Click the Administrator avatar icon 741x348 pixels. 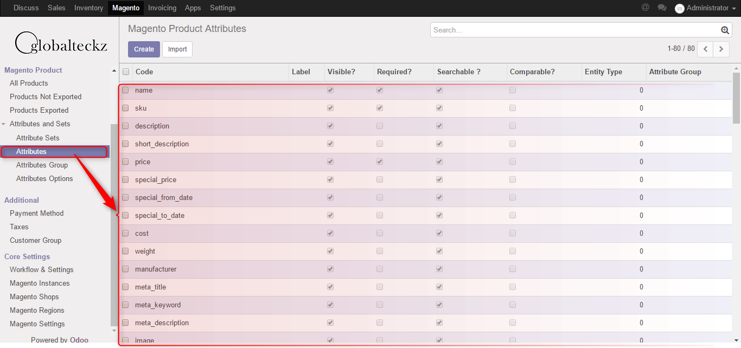tap(679, 8)
